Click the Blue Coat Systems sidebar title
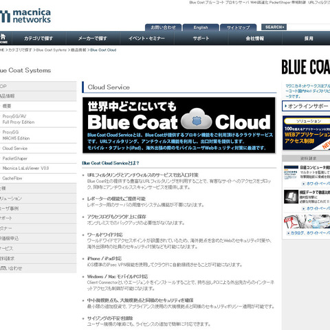The width and height of the screenshot is (330, 330). pos(25,70)
